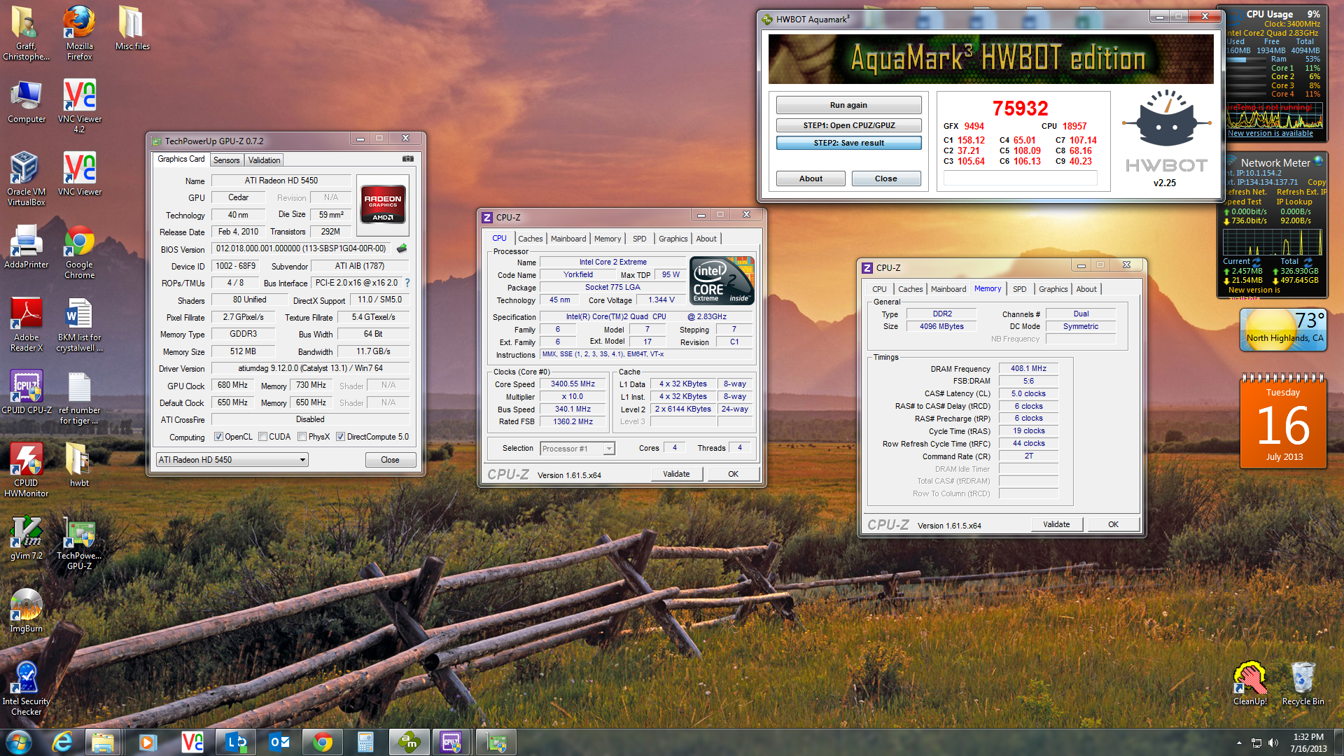
Task: Click About button in HWBOT Aquamark
Action: click(811, 178)
